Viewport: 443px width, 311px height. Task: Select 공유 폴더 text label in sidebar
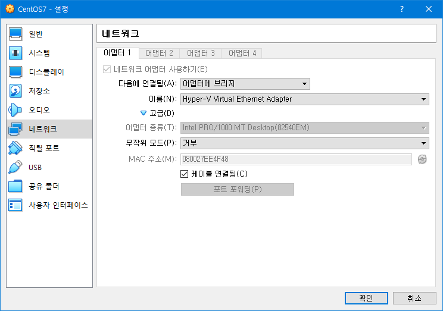pos(44,186)
